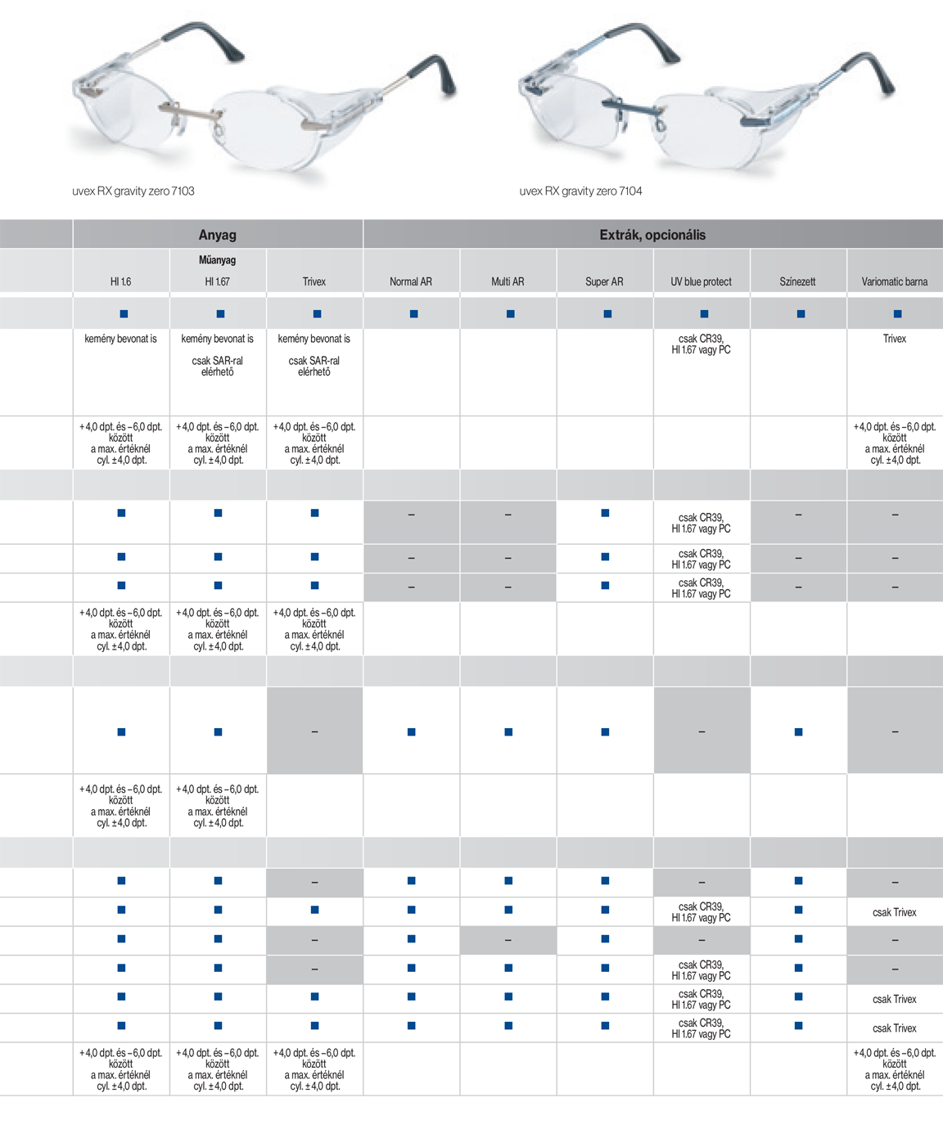Click the 'Super AR' column header
943x1129 pixels.
click(604, 281)
